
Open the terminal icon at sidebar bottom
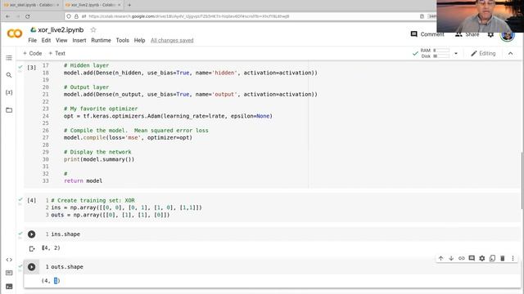point(9,287)
